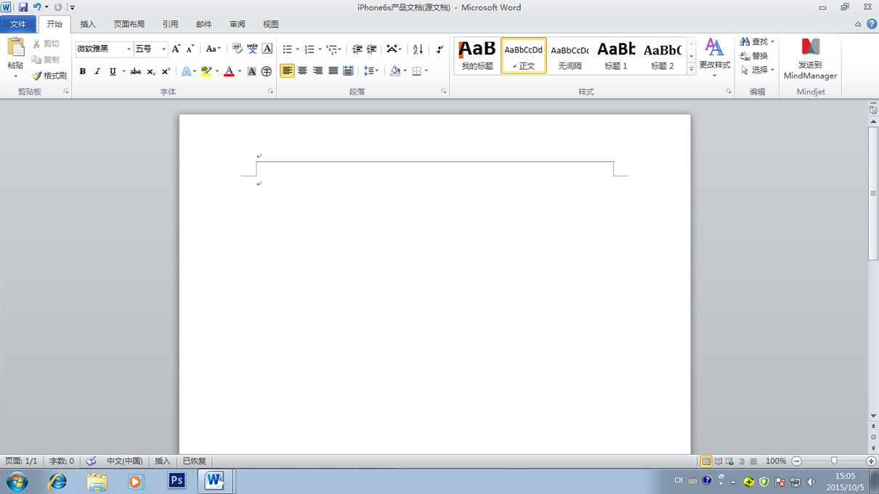This screenshot has height=494, width=879.
Task: Switch to the 插入 ribbon tab
Action: (x=88, y=24)
